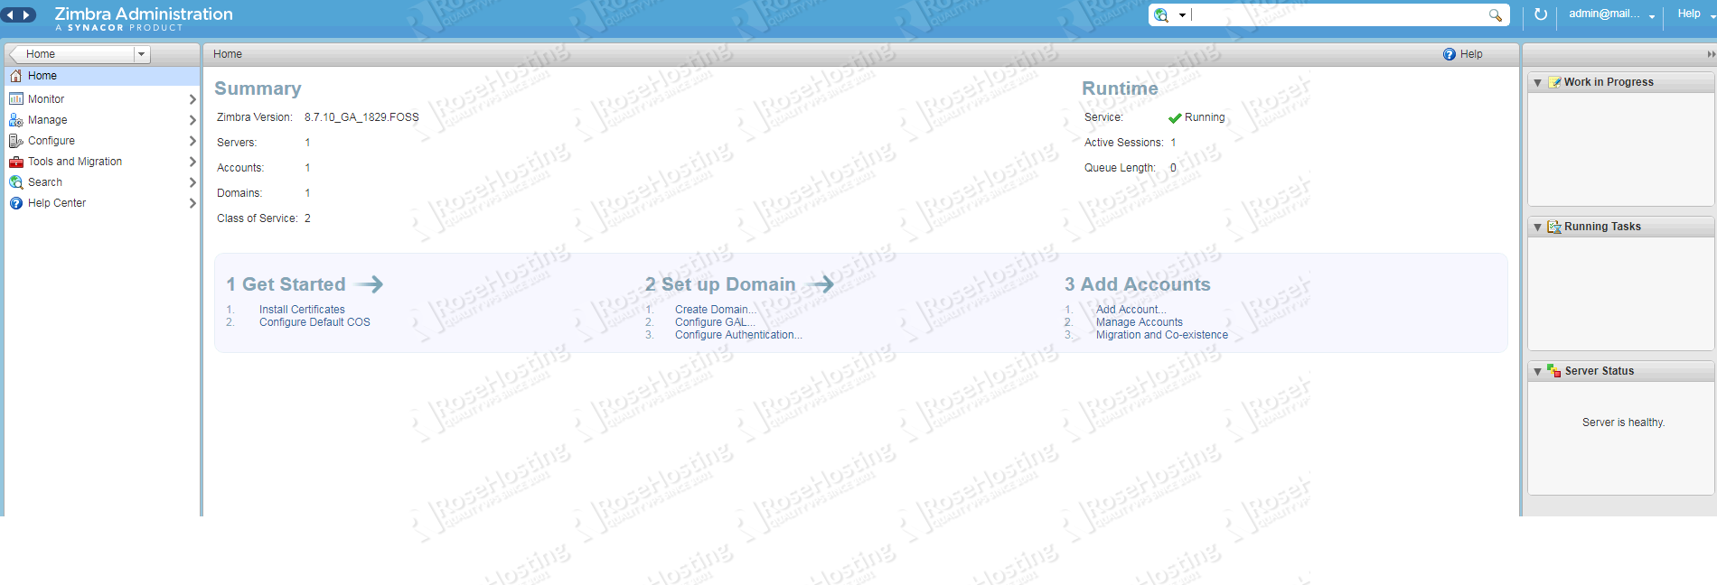Viewport: 1717px width, 585px height.
Task: Open Migration and Co-existence link
Action: [x=1162, y=335]
